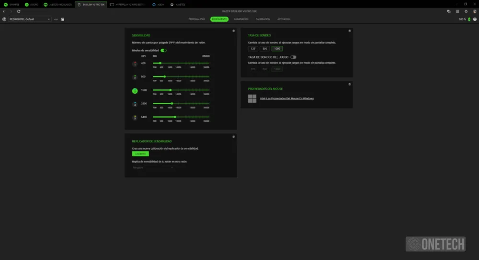The image size is (479, 260).
Task: Click the 1600 DPI slider handle
Action: pyautogui.click(x=171, y=90)
